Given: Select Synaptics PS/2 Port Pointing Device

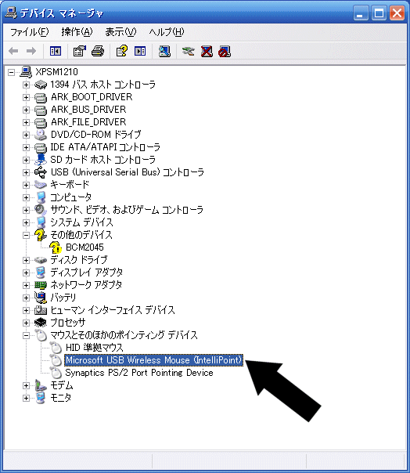Looking at the screenshot, I should click(139, 373).
